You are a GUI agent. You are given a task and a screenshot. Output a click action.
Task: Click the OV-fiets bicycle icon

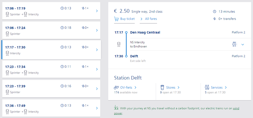point(116,87)
